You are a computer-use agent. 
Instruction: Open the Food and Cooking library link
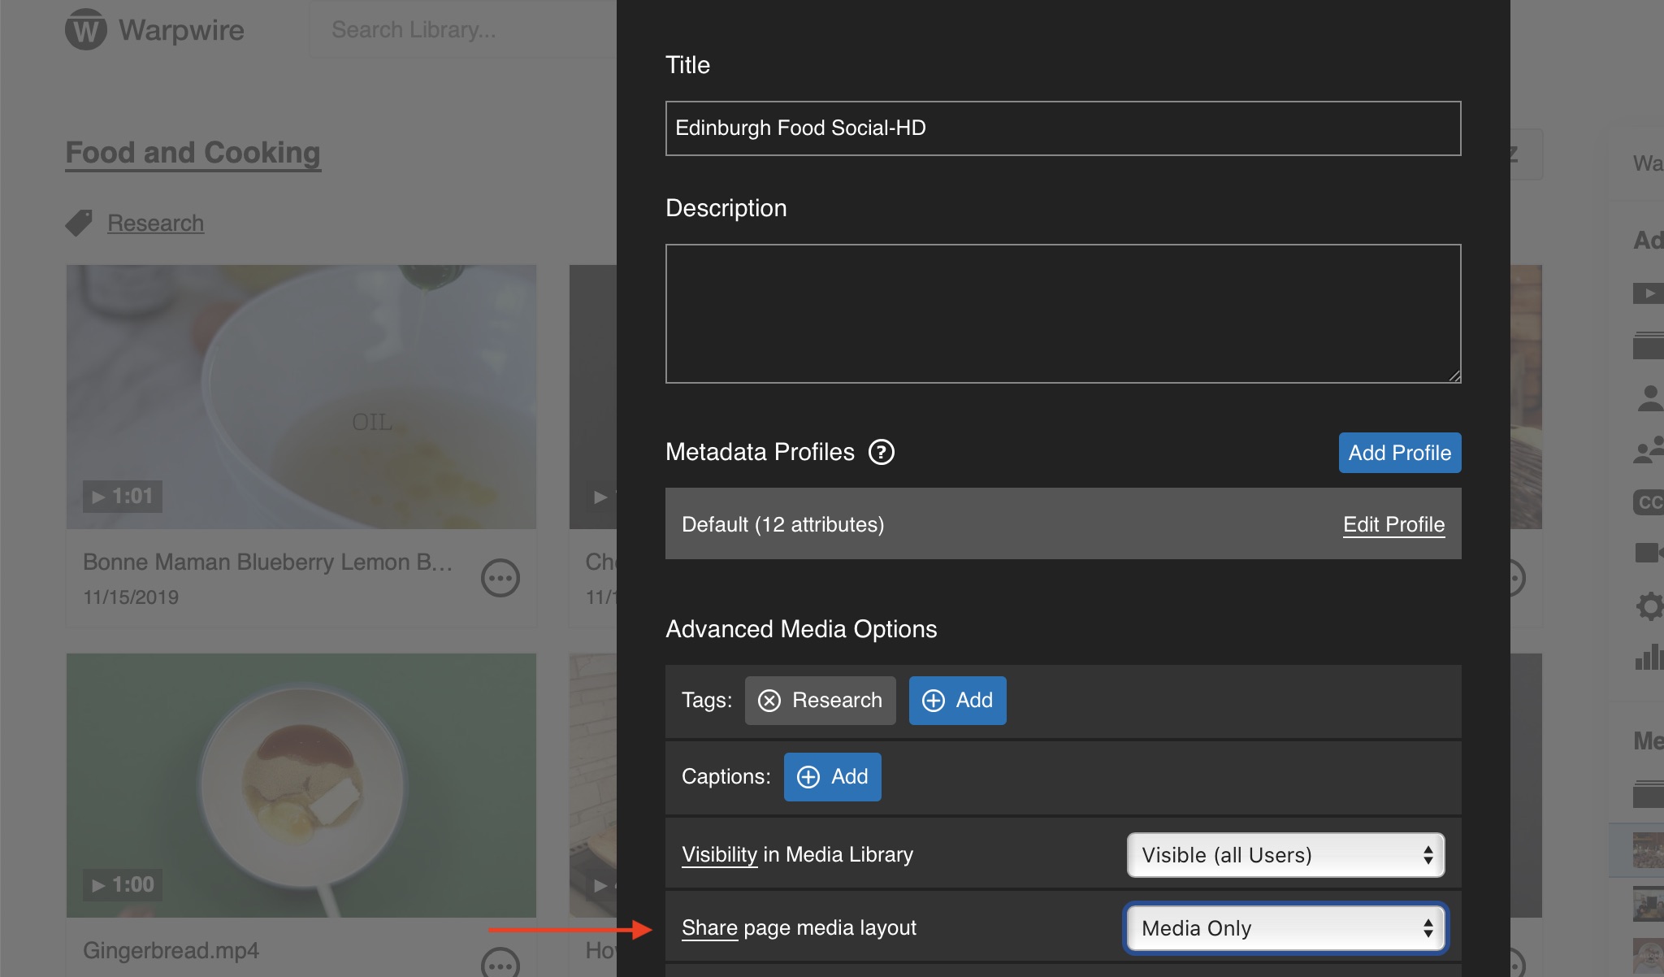click(193, 153)
